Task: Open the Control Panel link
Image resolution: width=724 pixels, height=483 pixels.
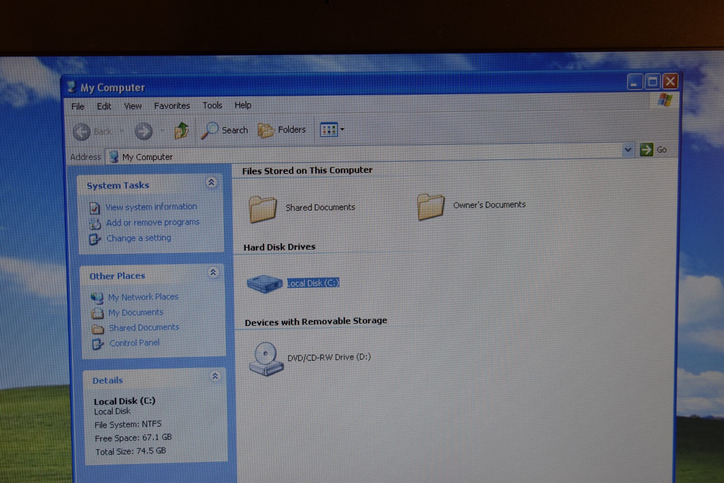Action: pos(134,343)
